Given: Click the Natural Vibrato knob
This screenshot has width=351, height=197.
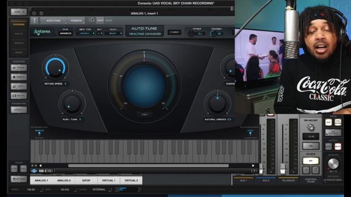Looking at the screenshot, I should point(217,103).
